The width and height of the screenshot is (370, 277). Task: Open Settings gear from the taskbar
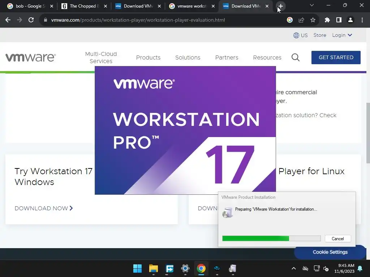click(x=185, y=268)
